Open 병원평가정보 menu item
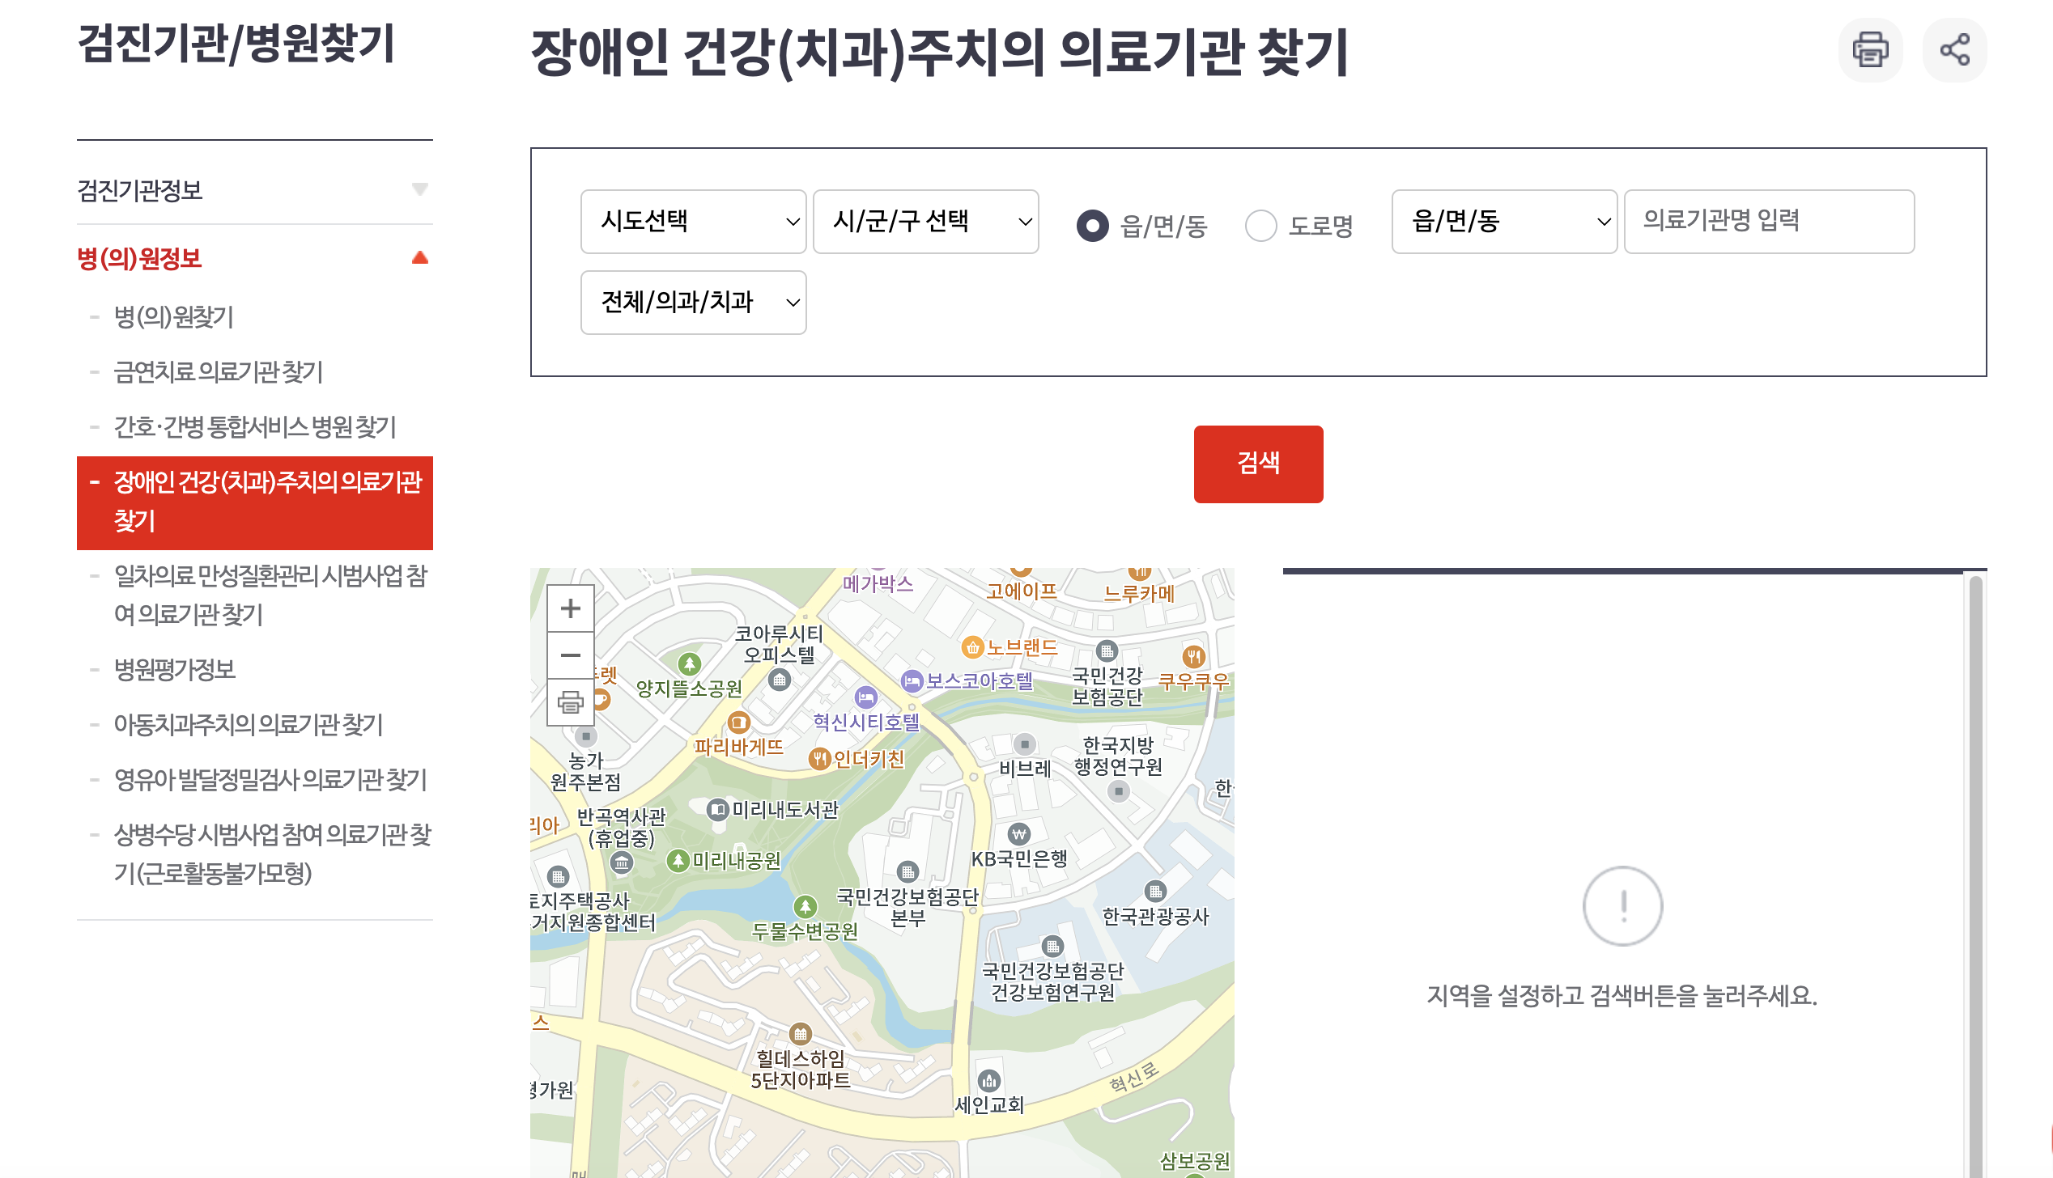 coord(174,670)
